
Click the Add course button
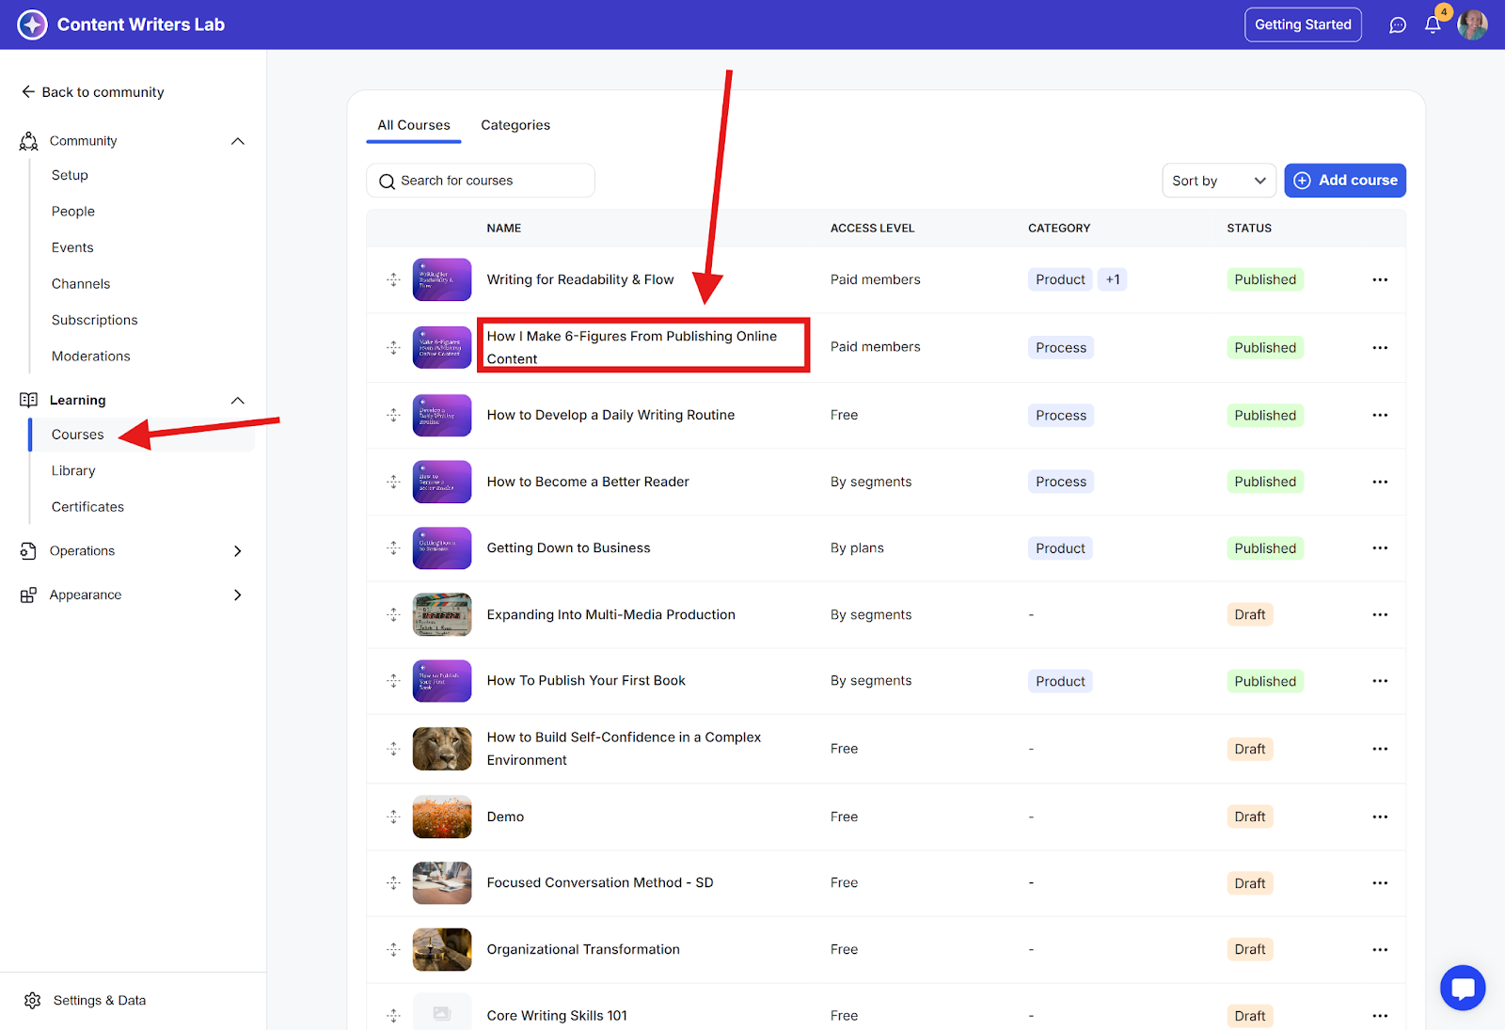pos(1344,181)
